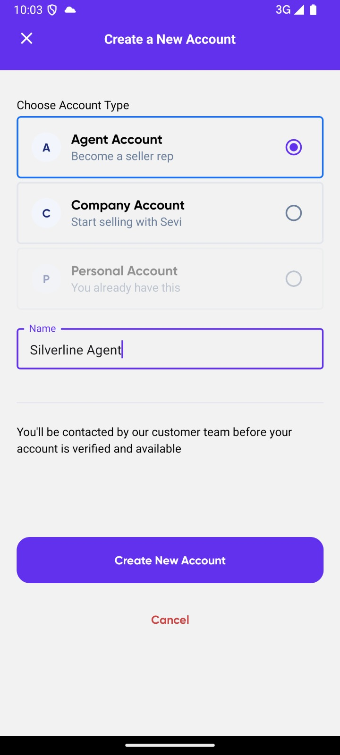Image resolution: width=340 pixels, height=755 pixels.
Task: Tap the disabled Personal Account radio button
Action: pos(293,279)
